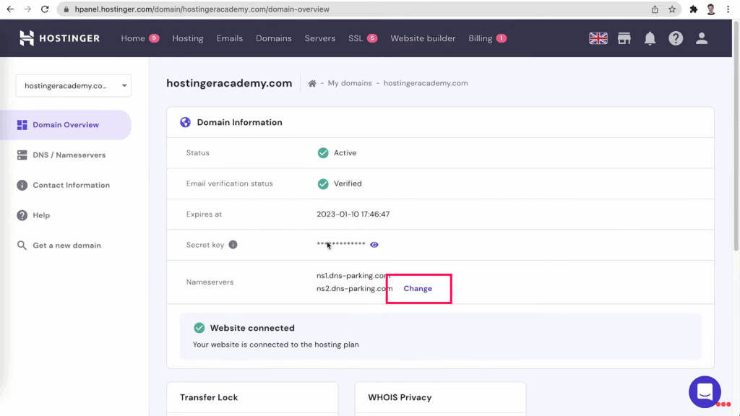Click Get a new domain
Image resolution: width=740 pixels, height=416 pixels.
tap(66, 246)
